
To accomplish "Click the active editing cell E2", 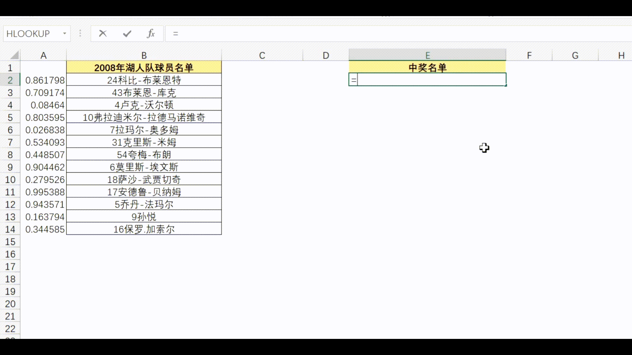I will click(x=427, y=80).
